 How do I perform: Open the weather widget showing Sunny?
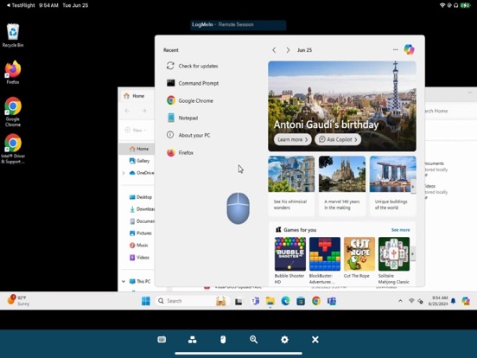pyautogui.click(x=18, y=300)
